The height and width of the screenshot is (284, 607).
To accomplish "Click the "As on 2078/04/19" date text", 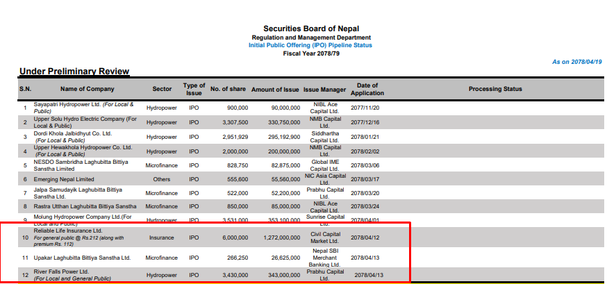I will click(x=576, y=62).
